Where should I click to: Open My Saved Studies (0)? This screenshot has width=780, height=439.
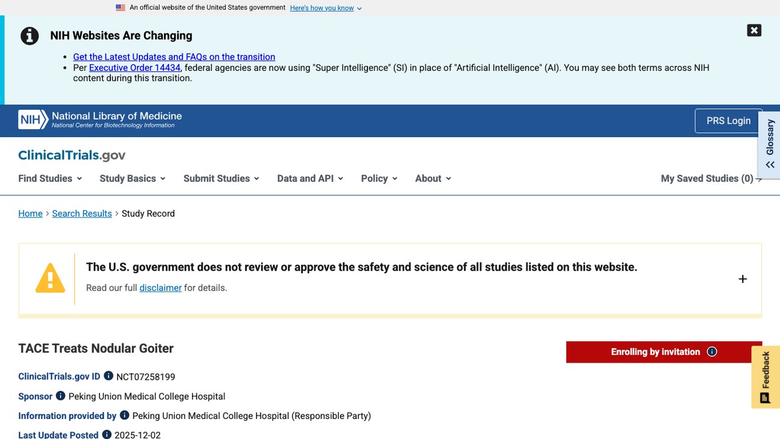tap(711, 179)
